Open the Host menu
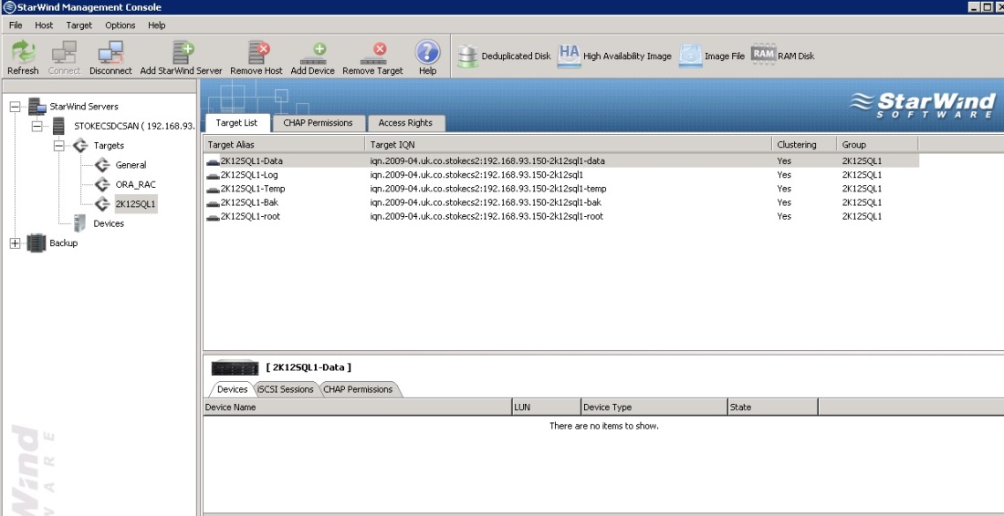The height and width of the screenshot is (516, 1004). click(44, 25)
